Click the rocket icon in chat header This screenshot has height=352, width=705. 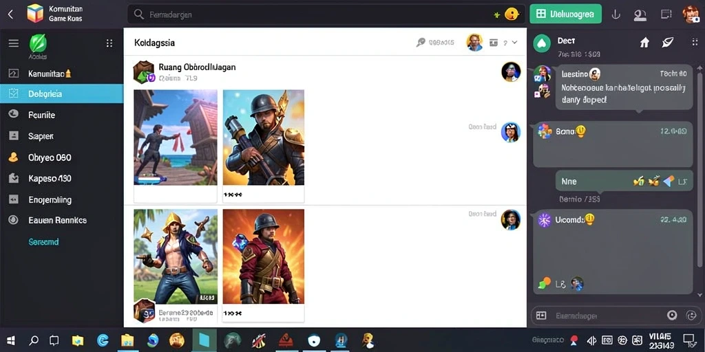pos(668,42)
